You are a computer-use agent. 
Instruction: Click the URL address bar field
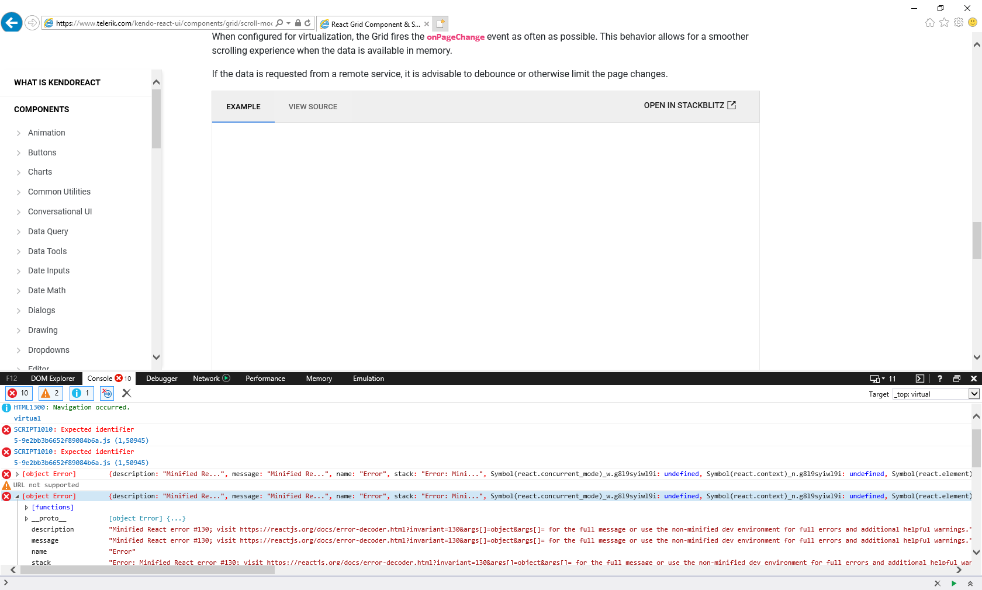164,23
